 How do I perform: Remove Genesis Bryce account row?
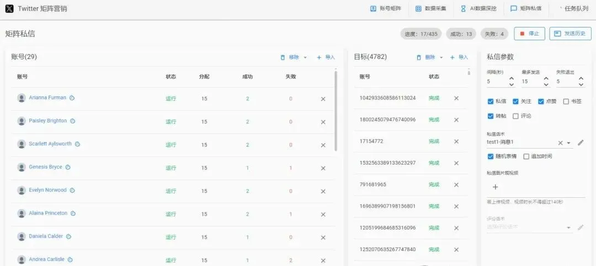(323, 168)
